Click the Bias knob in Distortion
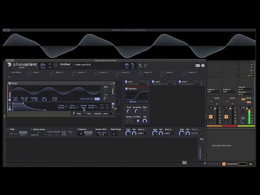 [x=145, y=111]
